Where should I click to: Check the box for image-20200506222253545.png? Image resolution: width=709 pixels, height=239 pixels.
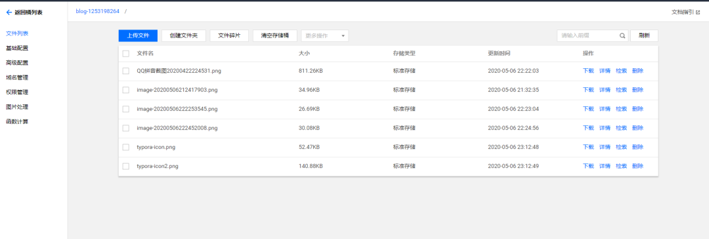[125, 109]
